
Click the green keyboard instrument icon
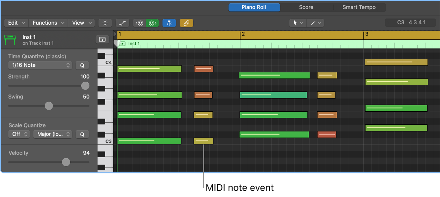[x=10, y=39]
